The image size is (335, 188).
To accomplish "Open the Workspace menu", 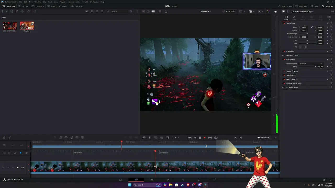I will click(x=94, y=2).
